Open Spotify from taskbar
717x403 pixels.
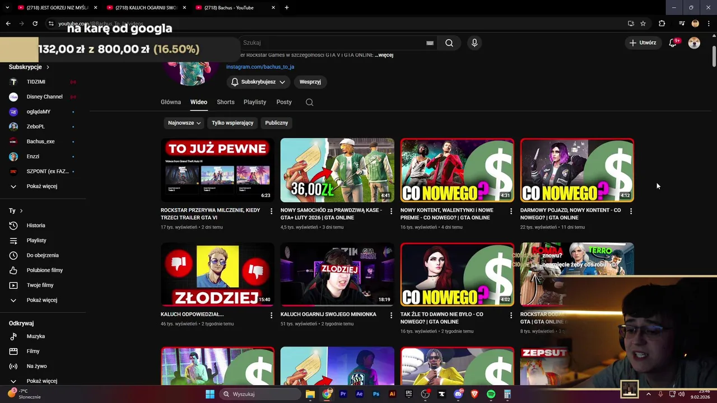click(x=491, y=394)
